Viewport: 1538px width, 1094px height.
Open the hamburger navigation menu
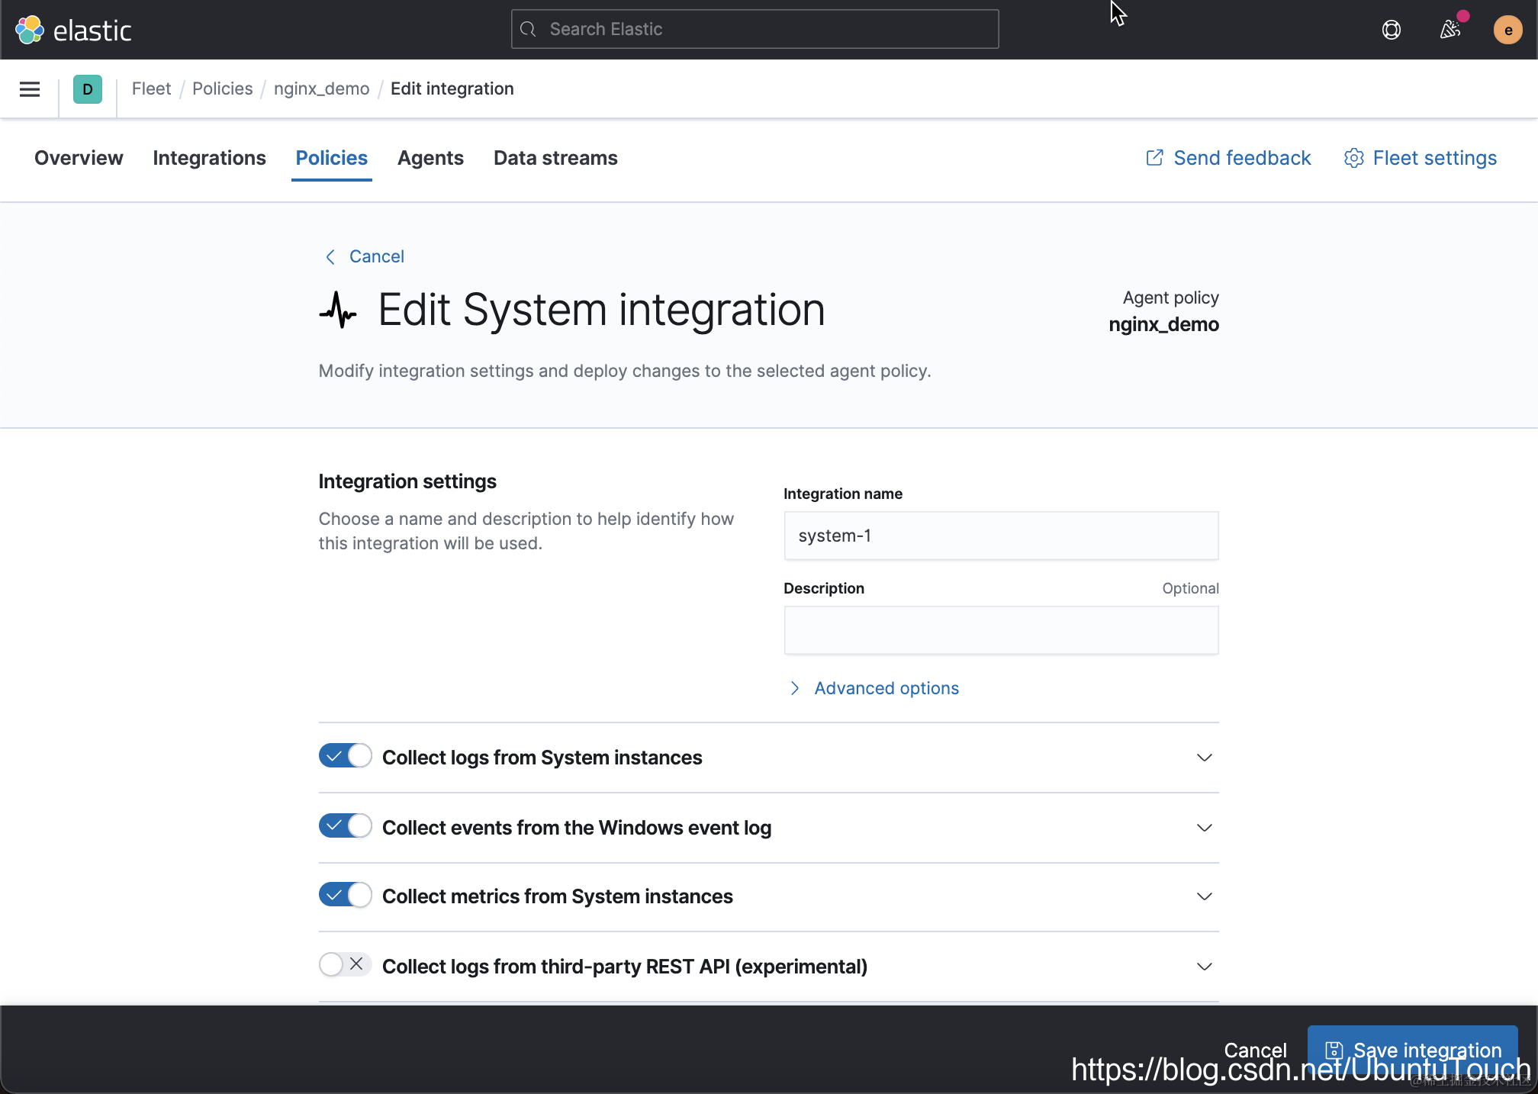[30, 89]
